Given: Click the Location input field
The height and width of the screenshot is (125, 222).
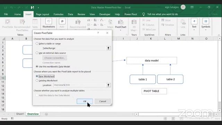Looking at the screenshot, I should click(x=79, y=85).
